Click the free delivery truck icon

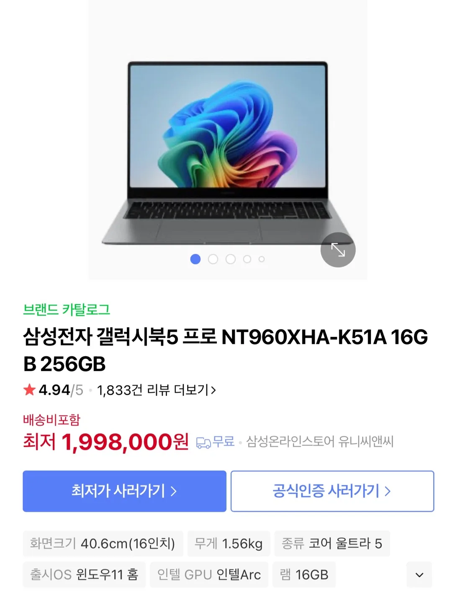[x=203, y=443]
